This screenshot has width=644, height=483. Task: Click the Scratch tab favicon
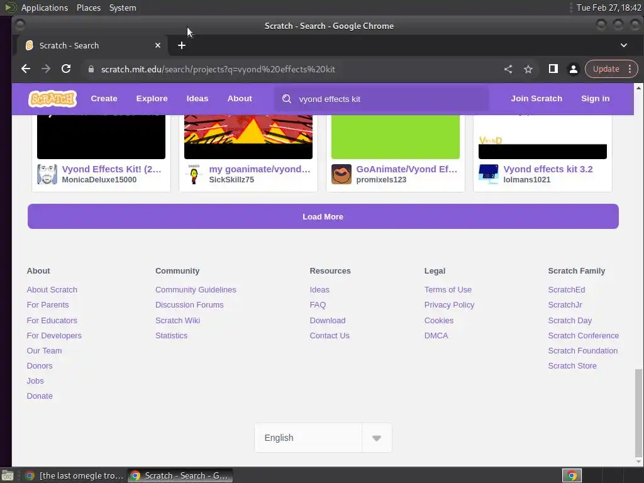[x=30, y=45]
